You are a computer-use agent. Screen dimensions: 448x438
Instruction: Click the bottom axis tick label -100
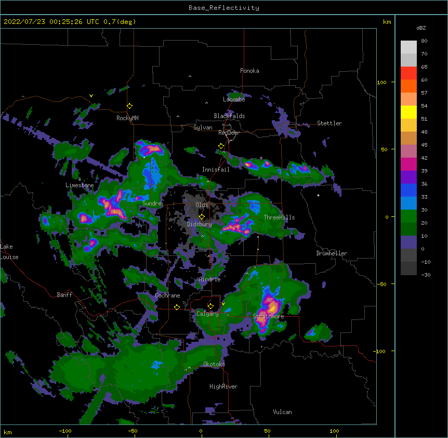point(65,431)
